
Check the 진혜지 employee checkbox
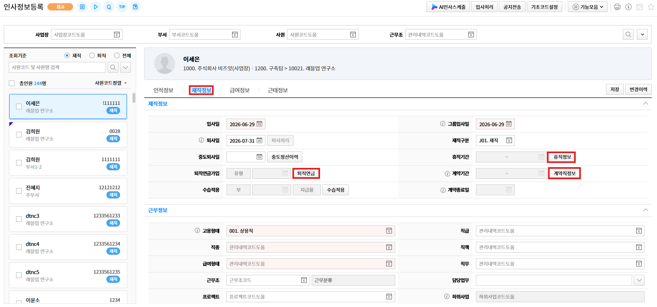click(x=19, y=191)
